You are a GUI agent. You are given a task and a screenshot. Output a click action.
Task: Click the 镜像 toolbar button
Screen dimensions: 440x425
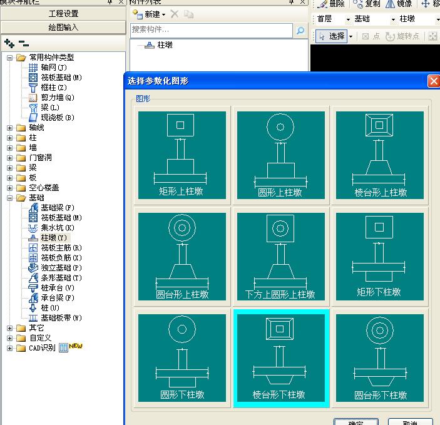399,4
